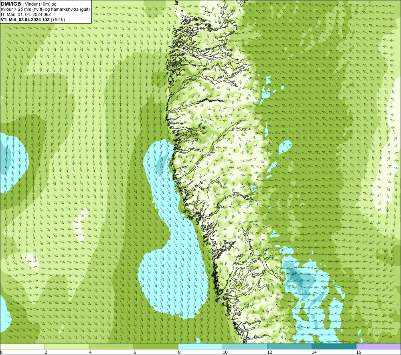Viewport: 401px width, 355px height.
Task: Click the legend tick label '6'
Action: pos(135,352)
